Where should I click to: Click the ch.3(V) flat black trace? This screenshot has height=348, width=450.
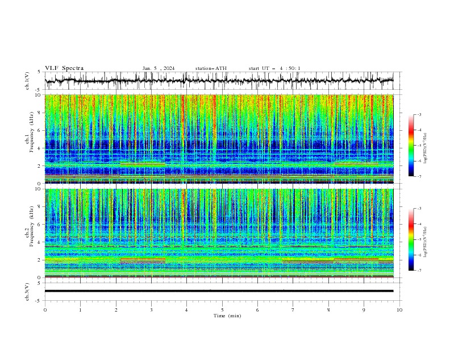[219, 291]
